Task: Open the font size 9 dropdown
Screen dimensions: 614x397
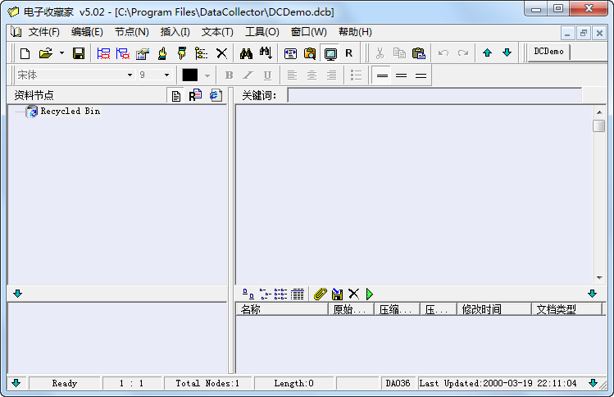Action: [x=166, y=75]
